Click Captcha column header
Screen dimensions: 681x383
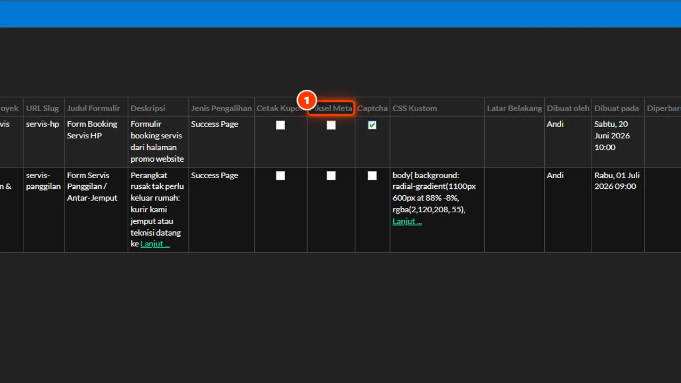(x=372, y=108)
